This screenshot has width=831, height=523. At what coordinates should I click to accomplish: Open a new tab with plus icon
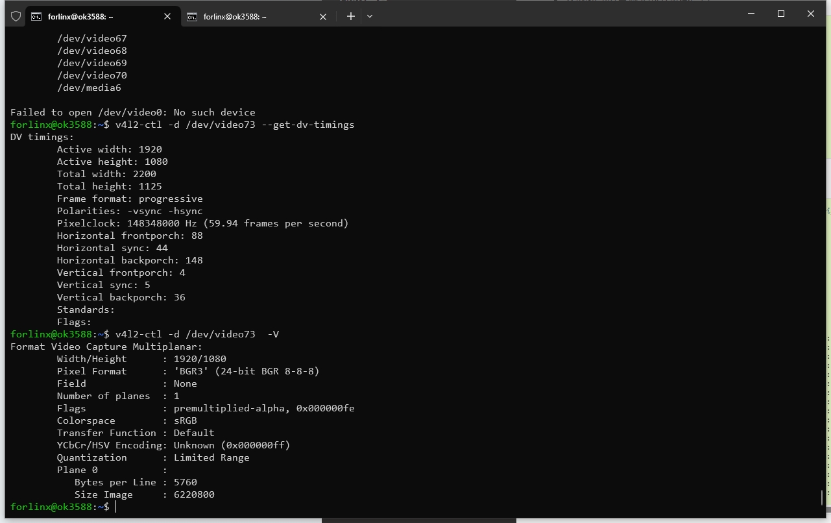350,16
